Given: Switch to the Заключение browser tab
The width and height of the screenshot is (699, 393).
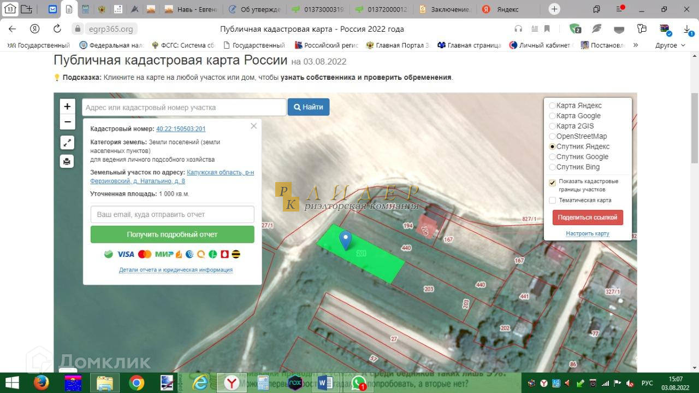Looking at the screenshot, I should (446, 9).
